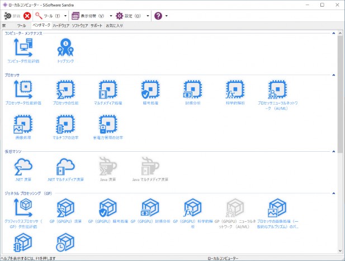Image resolution: width=345 pixels, height=261 pixels.
Task: Launch GP (GPGPU) 財務分析 benchmark
Action: point(150,208)
